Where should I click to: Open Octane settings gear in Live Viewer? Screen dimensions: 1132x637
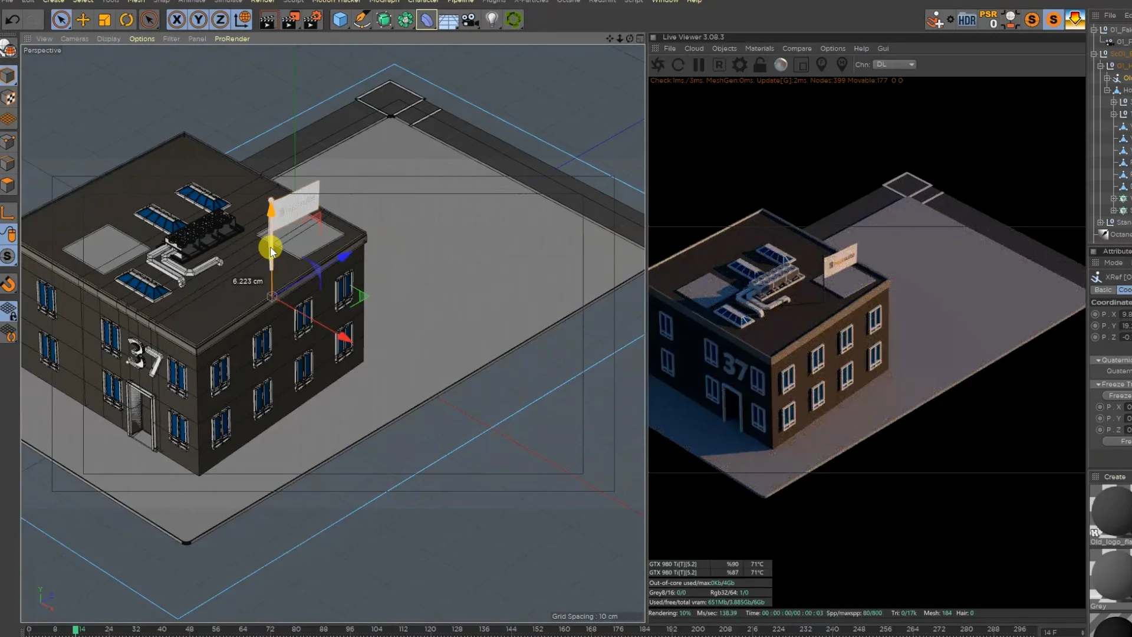tap(739, 65)
